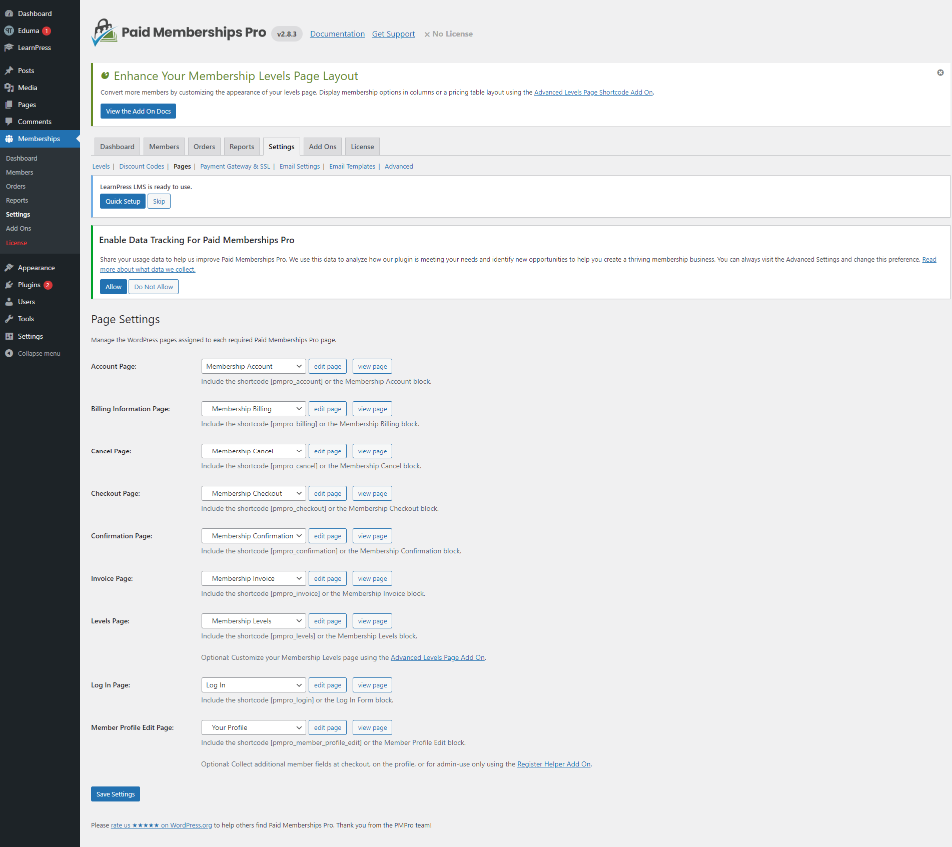Switch to the Orders tab
The width and height of the screenshot is (952, 847).
[204, 147]
